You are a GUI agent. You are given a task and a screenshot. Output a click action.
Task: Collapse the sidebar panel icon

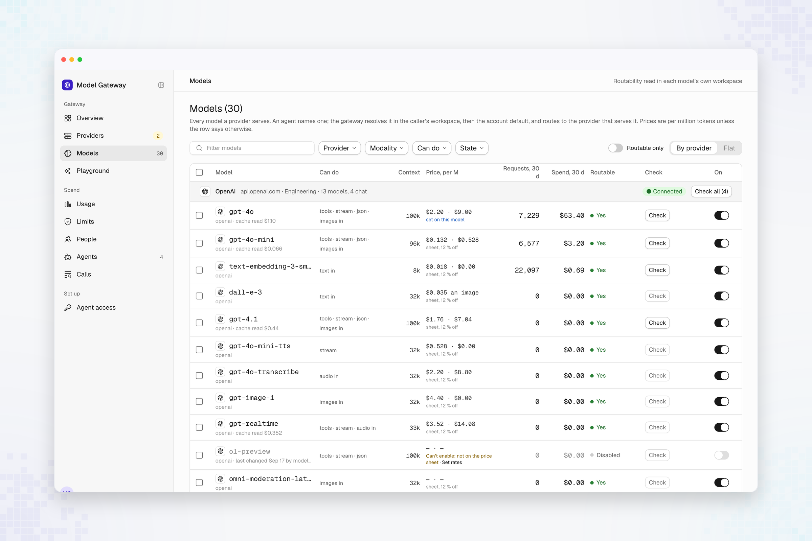161,85
